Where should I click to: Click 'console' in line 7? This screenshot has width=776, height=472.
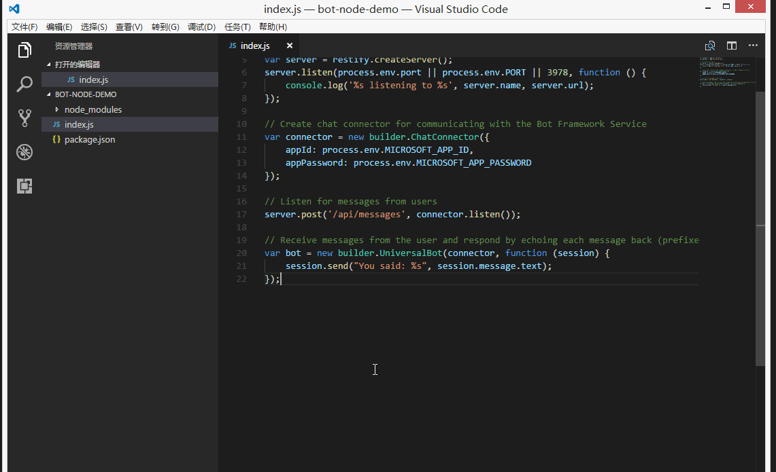[303, 85]
